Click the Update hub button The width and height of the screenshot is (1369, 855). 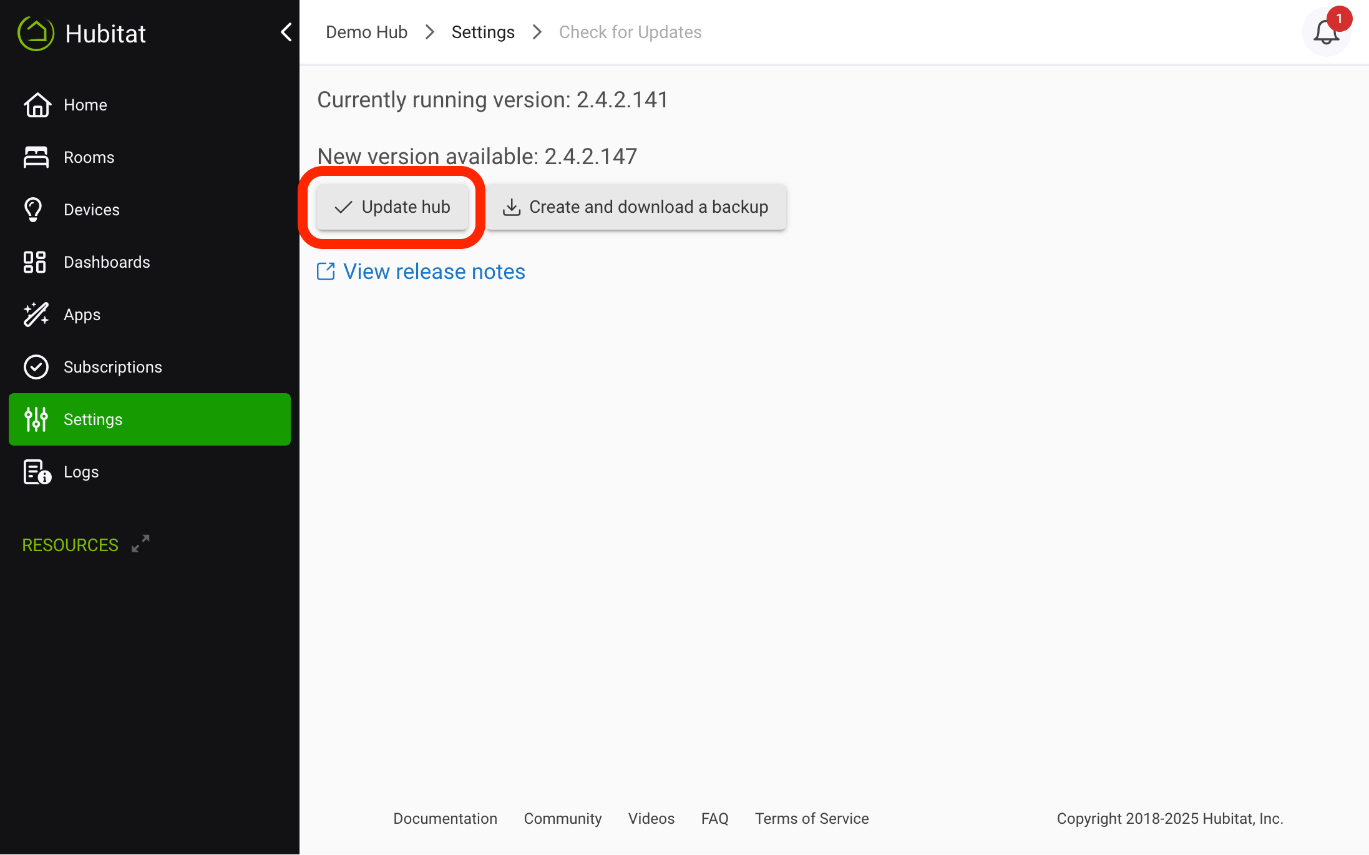point(392,207)
